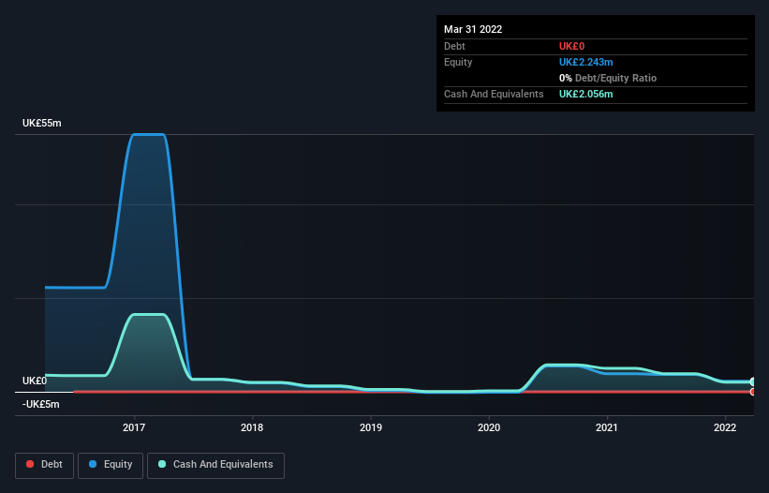Click the 2019 axis label
Screen dimensions: 769x493
[x=371, y=427]
